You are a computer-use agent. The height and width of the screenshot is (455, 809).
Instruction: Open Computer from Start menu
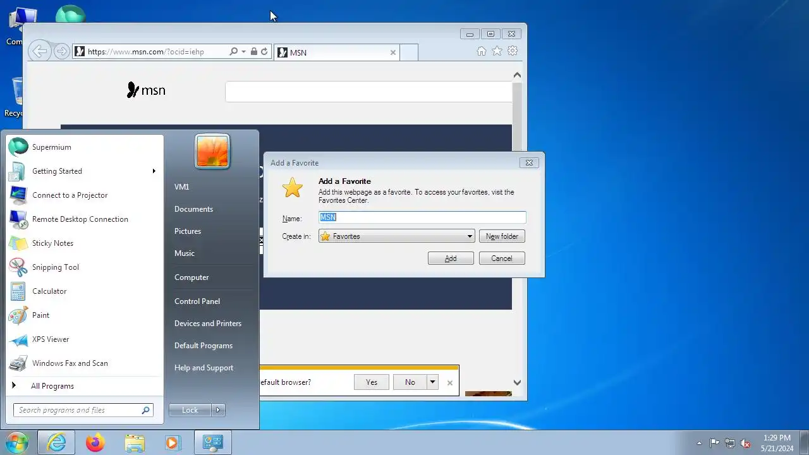click(192, 277)
